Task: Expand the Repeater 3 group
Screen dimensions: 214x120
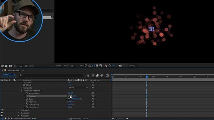Action: click(x=18, y=113)
